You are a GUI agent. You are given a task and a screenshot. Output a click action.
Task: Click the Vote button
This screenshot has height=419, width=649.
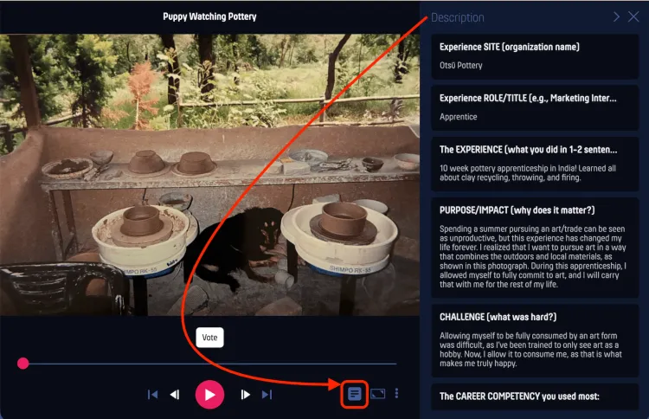pyautogui.click(x=210, y=338)
